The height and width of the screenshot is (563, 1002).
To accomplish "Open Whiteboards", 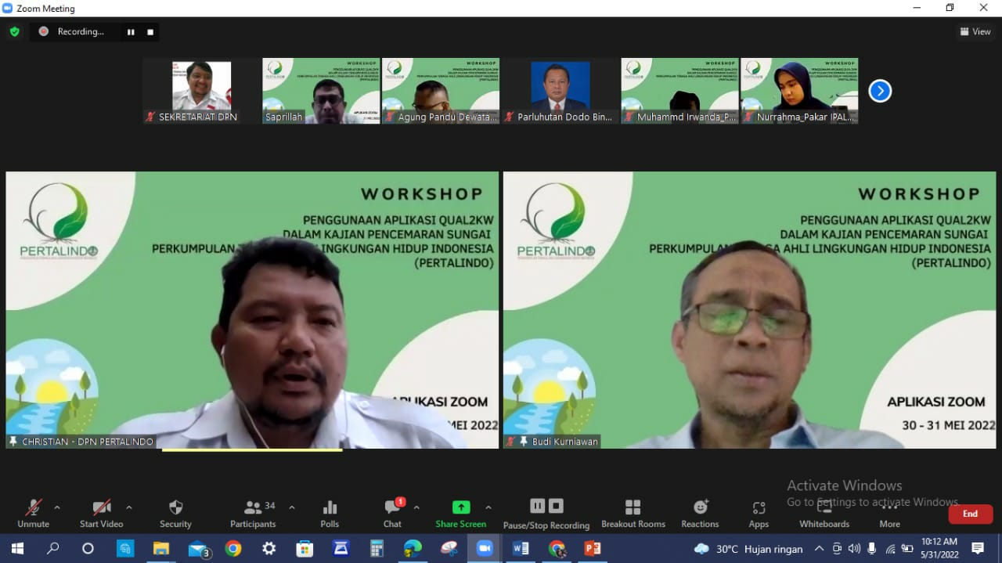I will pyautogui.click(x=824, y=513).
